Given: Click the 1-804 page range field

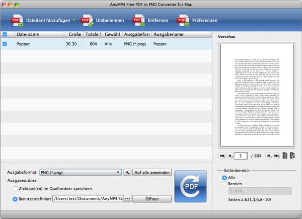Looking at the screenshot, I should click(x=260, y=191).
